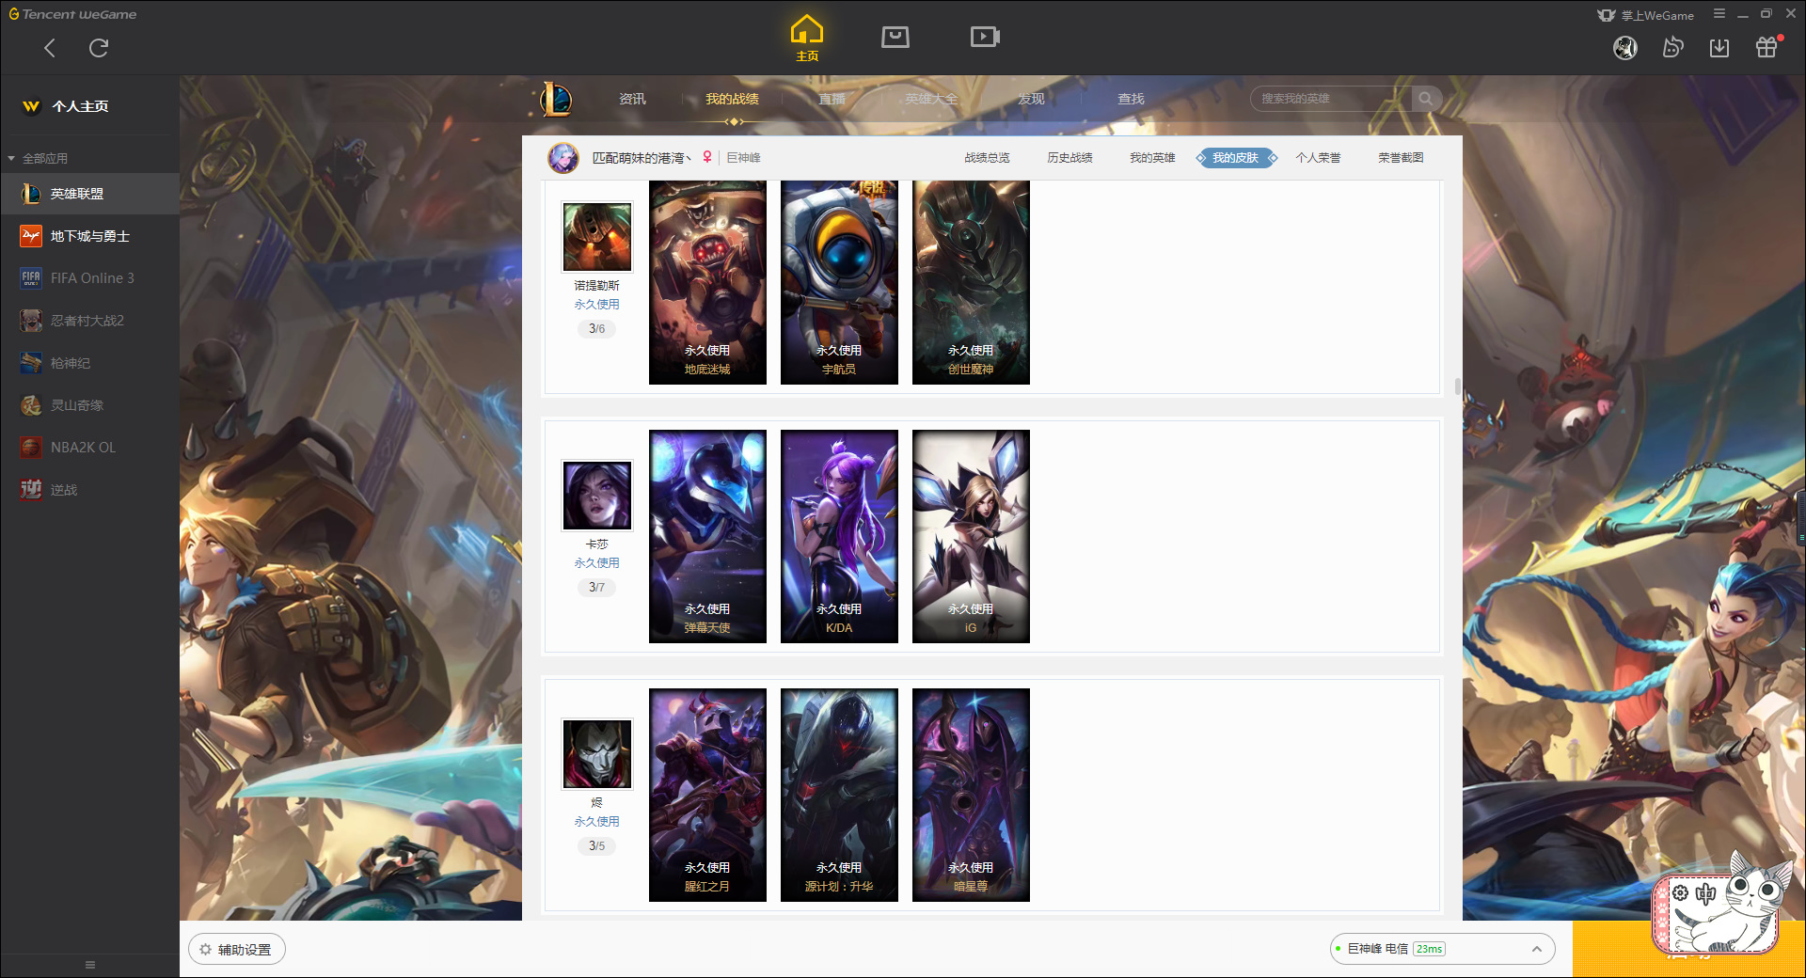Select 忍者村大战2 in the sidebar
The width and height of the screenshot is (1806, 978).
(89, 321)
